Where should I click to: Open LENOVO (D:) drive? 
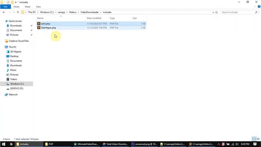[x=17, y=89]
